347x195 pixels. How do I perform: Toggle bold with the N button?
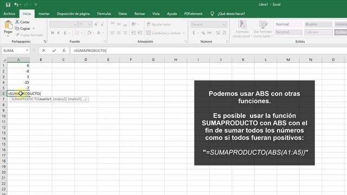(53, 32)
